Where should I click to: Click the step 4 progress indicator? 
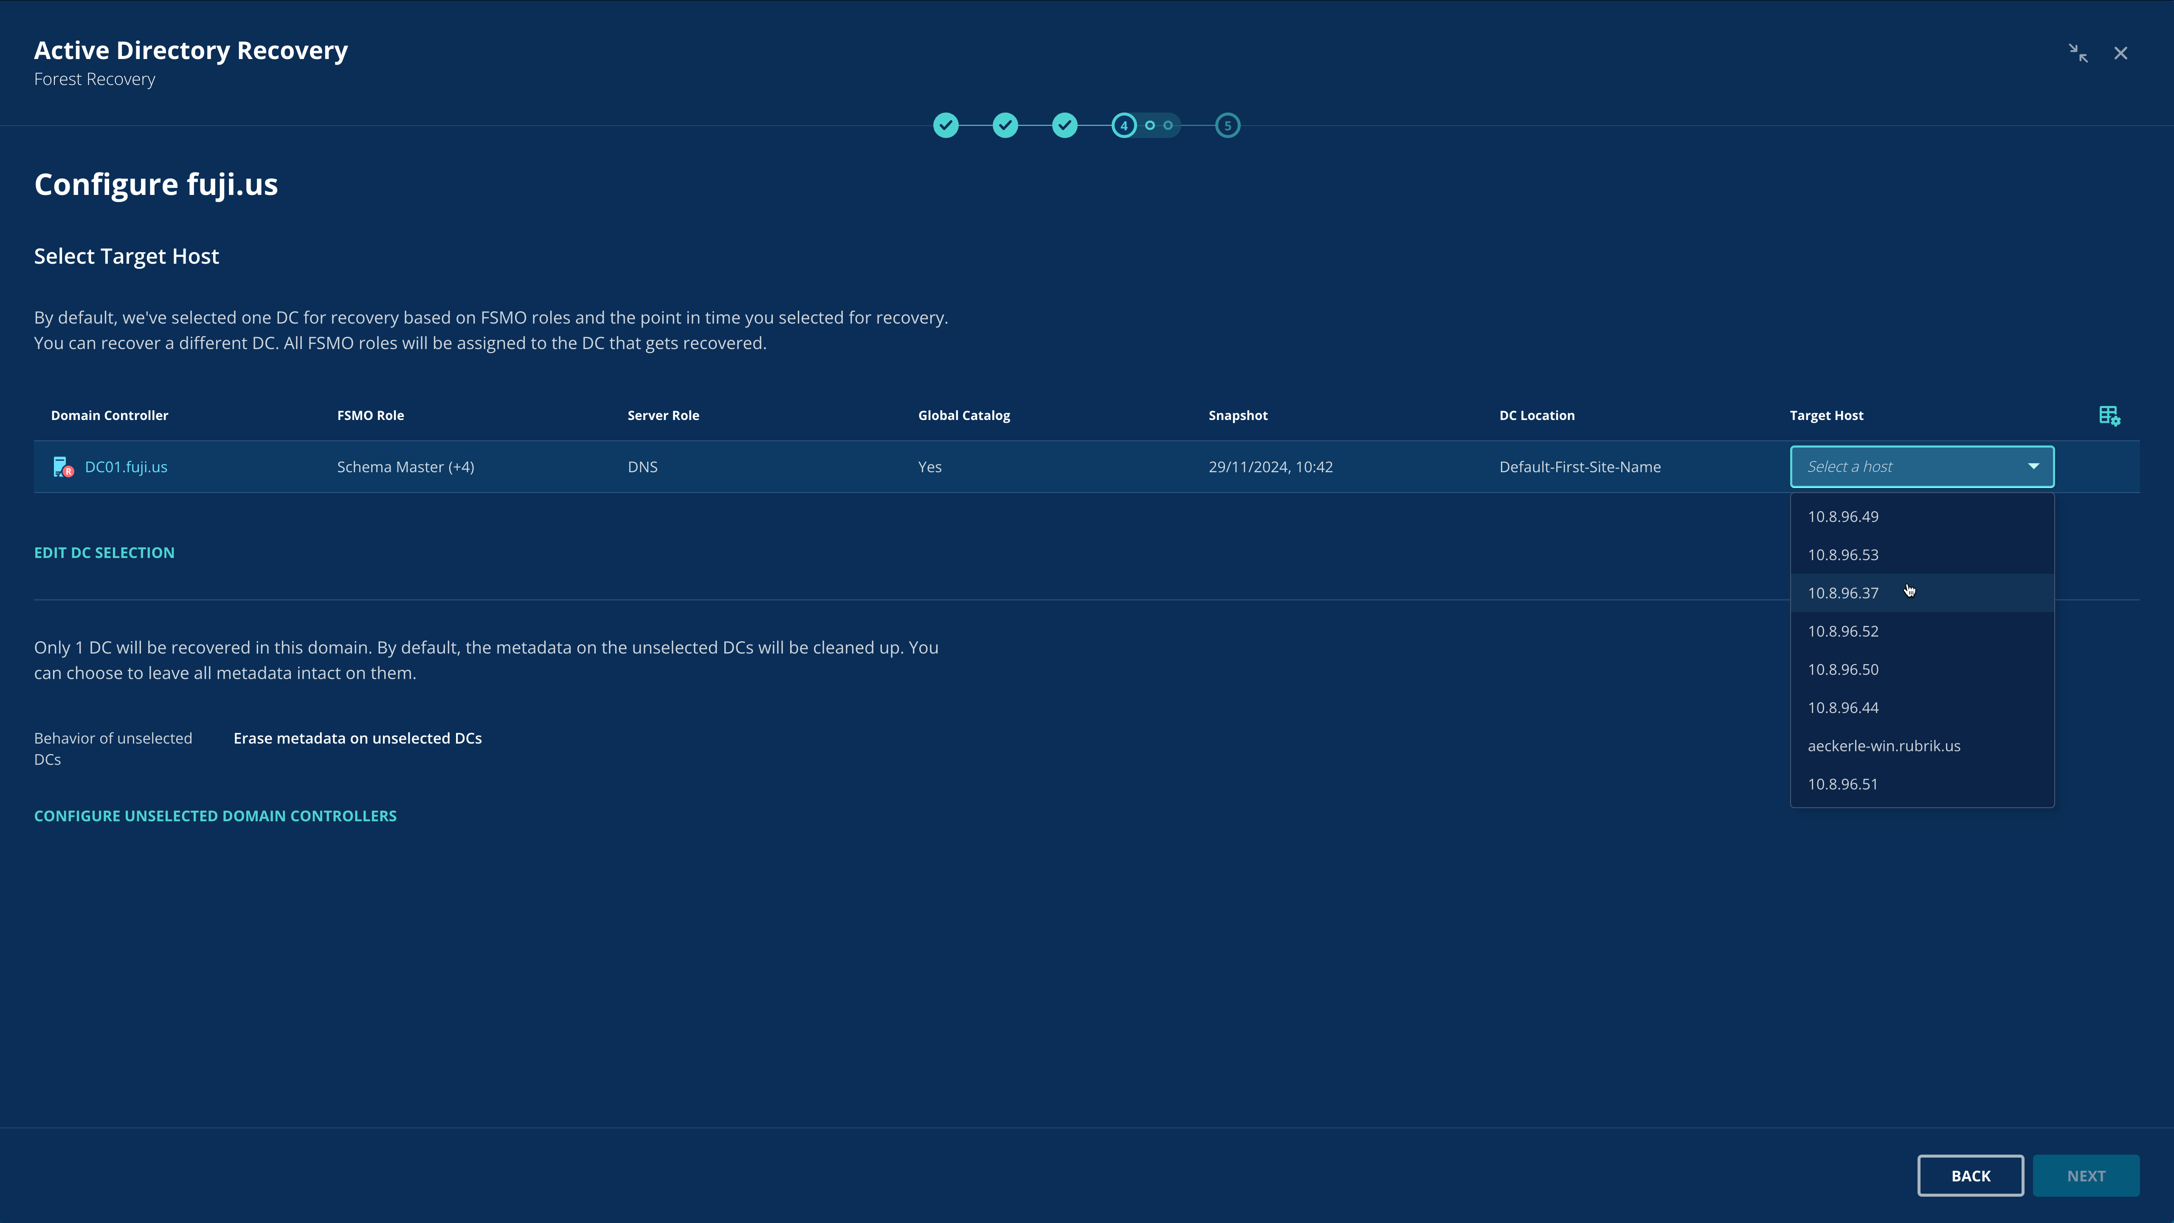(x=1124, y=125)
